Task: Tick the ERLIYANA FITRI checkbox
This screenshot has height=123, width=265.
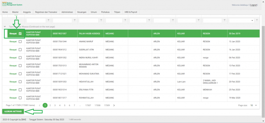Action: click(x=20, y=90)
